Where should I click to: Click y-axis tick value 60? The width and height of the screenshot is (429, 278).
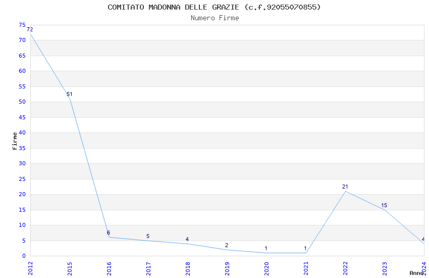(22, 71)
